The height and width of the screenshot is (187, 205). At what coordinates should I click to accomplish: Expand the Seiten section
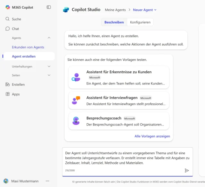point(49,75)
